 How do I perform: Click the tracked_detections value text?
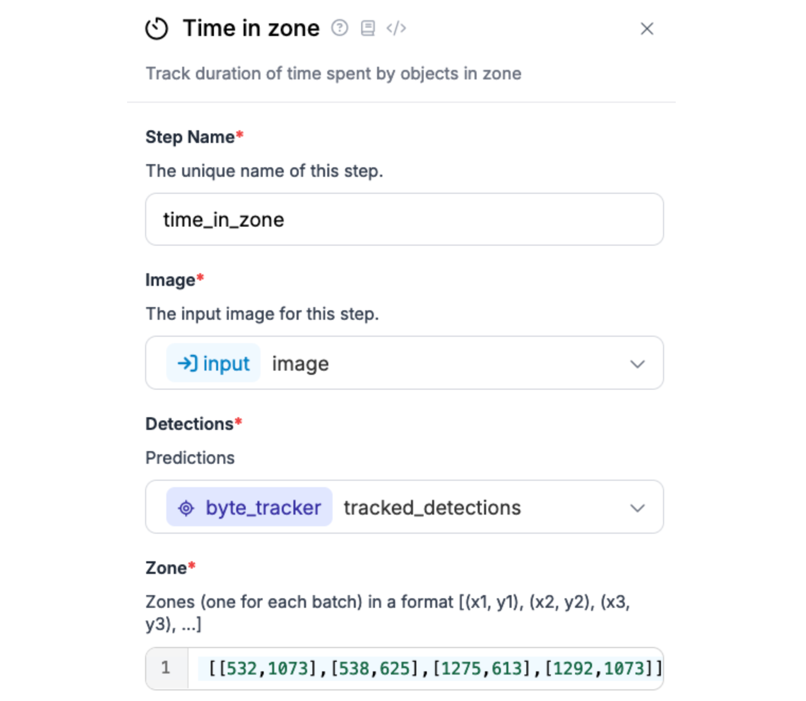(x=432, y=508)
